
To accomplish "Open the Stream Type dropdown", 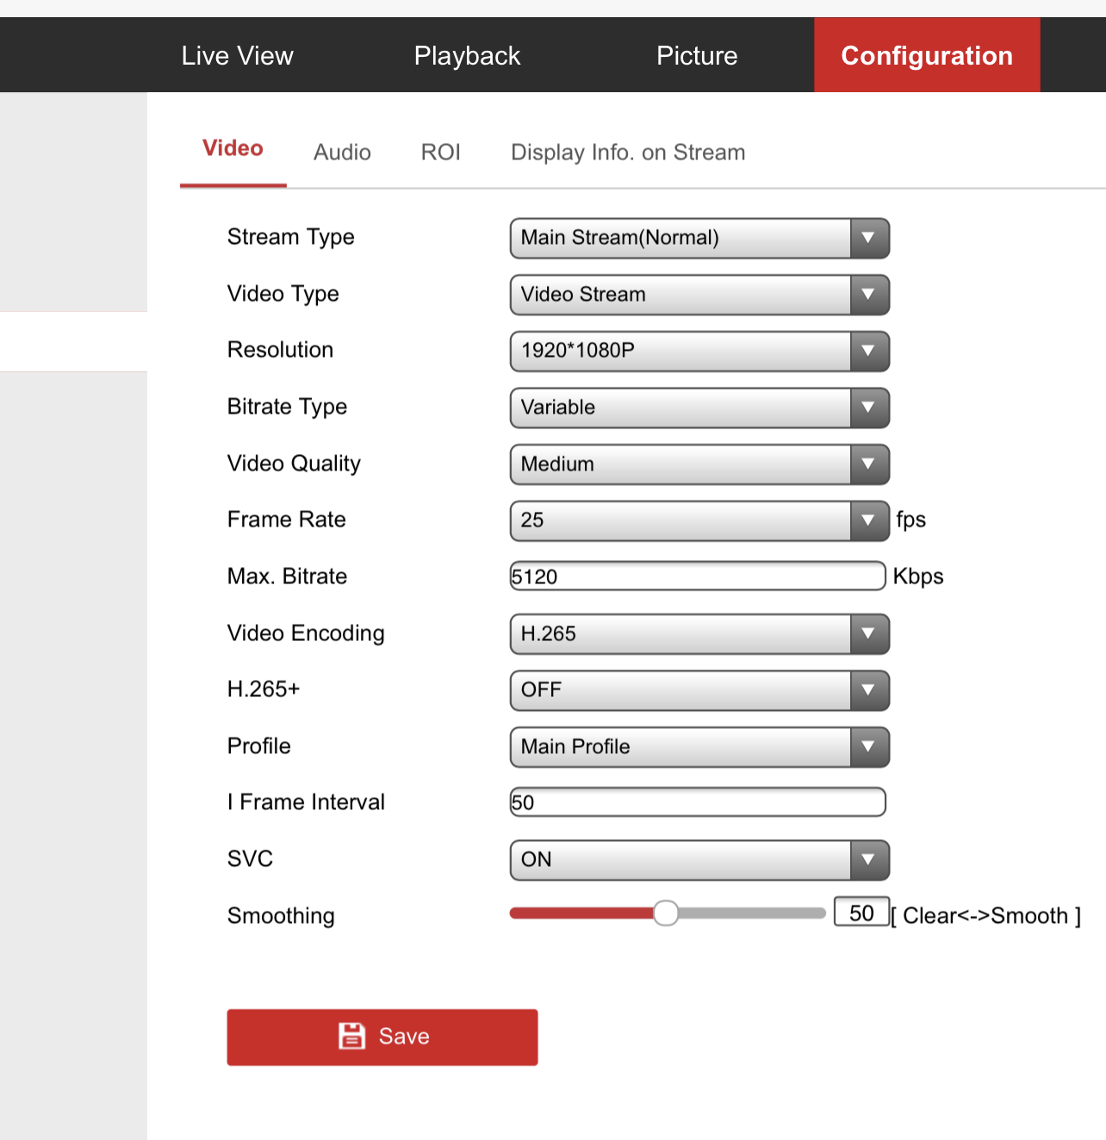I will point(699,238).
